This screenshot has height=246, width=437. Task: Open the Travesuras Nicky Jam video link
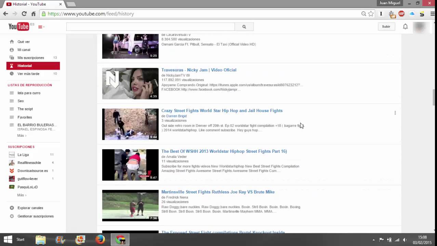click(x=199, y=70)
